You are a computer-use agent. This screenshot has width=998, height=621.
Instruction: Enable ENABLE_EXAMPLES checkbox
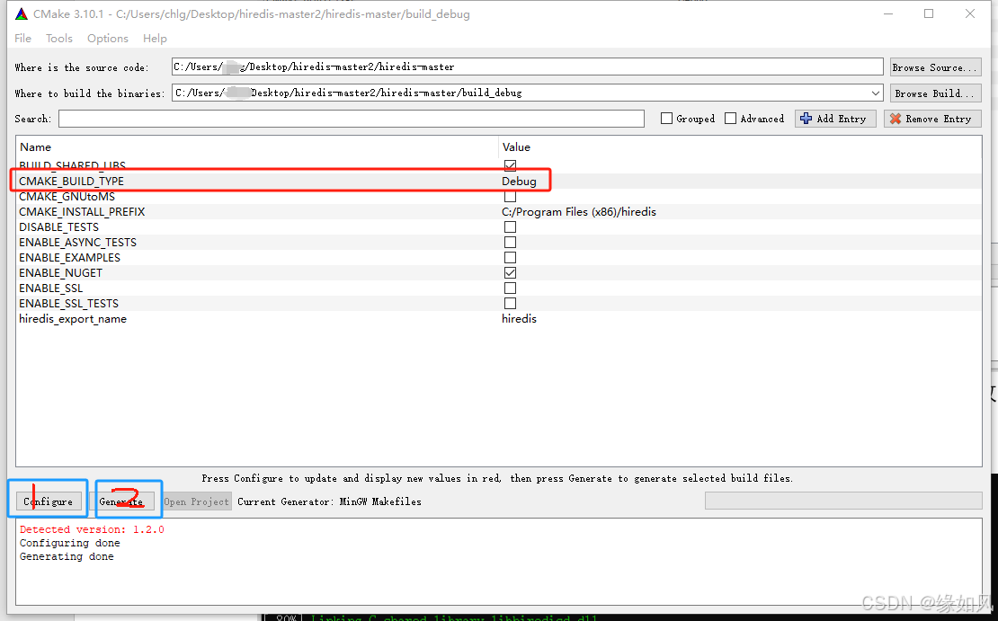coord(510,258)
